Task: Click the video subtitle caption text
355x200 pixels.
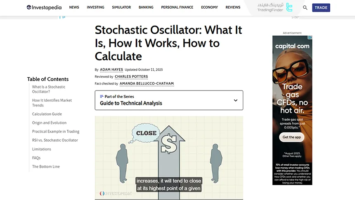Action: pos(168,184)
